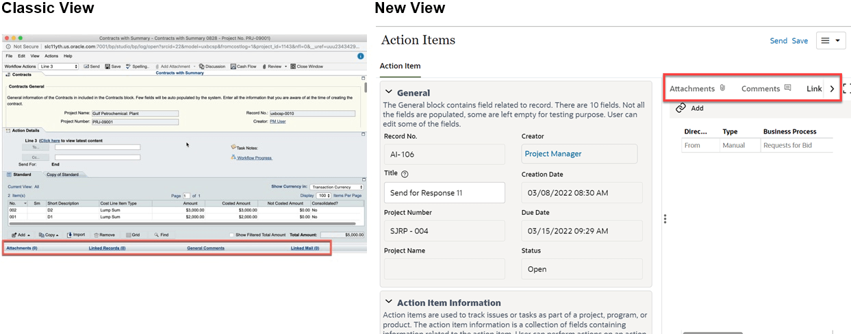The width and height of the screenshot is (851, 334).
Task: Click the PM User creator link
Action: pos(277,122)
